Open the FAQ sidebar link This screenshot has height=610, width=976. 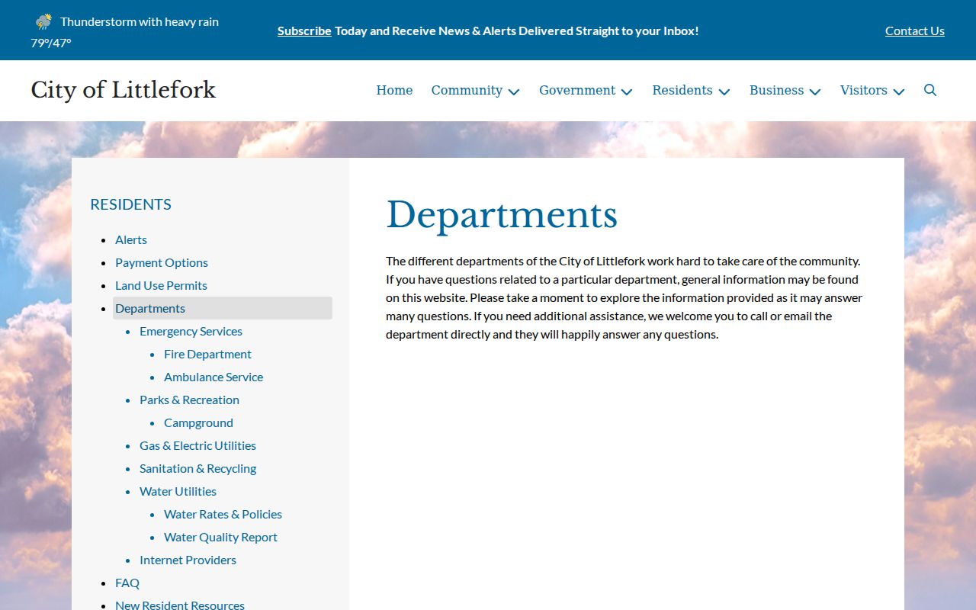[x=127, y=583]
